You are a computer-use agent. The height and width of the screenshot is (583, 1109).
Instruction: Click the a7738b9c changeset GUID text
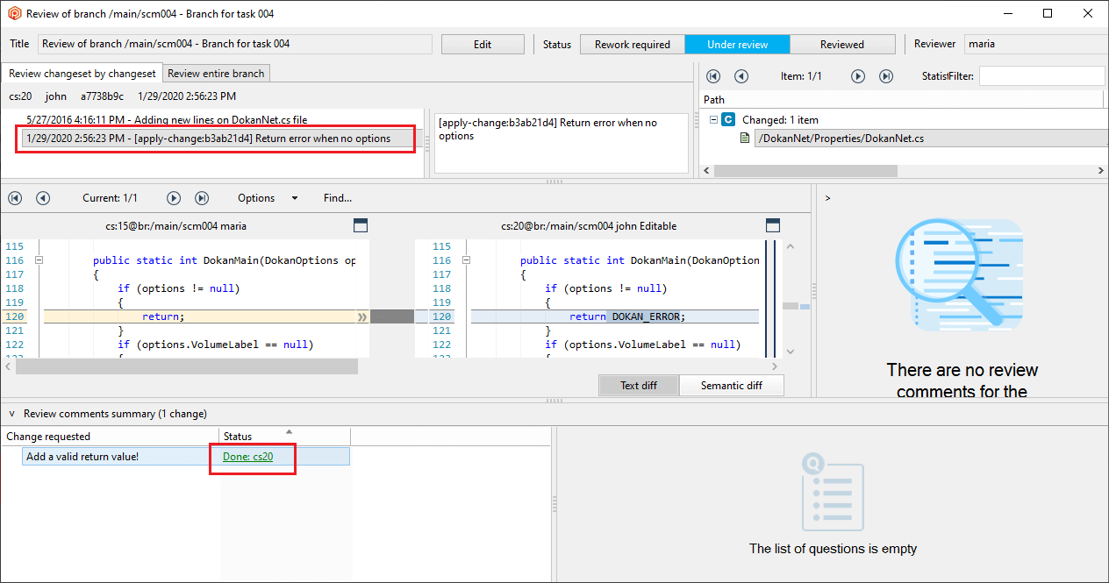pos(103,96)
